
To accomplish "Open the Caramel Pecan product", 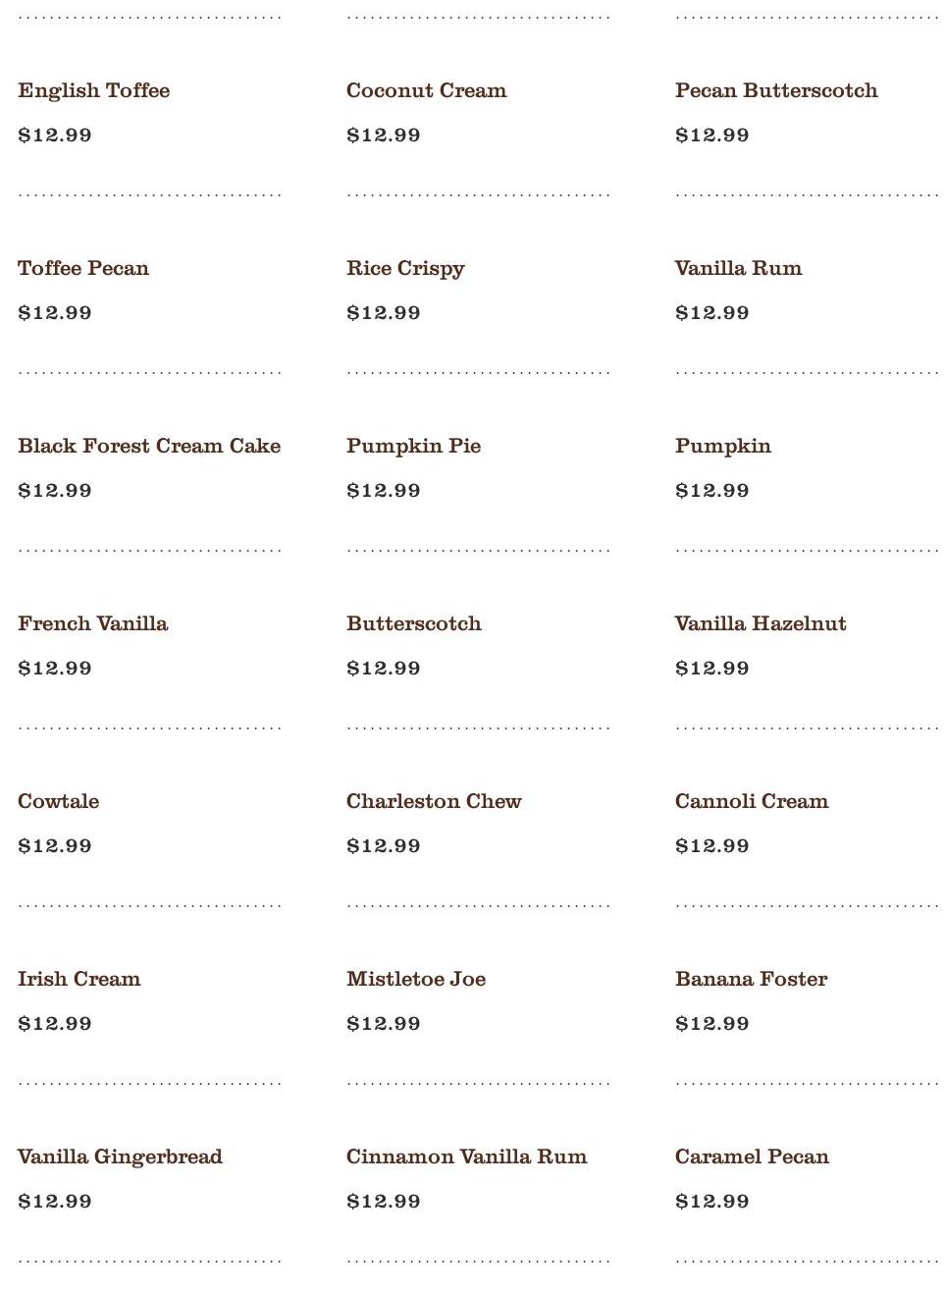I will 751,1157.
